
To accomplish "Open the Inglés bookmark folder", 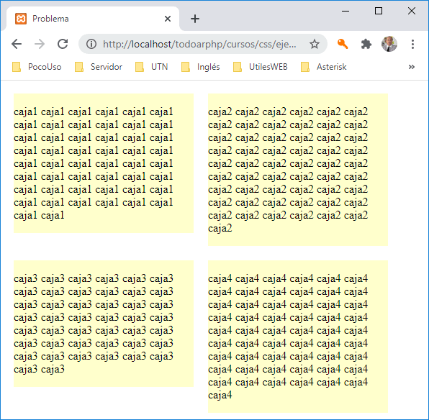I will click(x=201, y=67).
